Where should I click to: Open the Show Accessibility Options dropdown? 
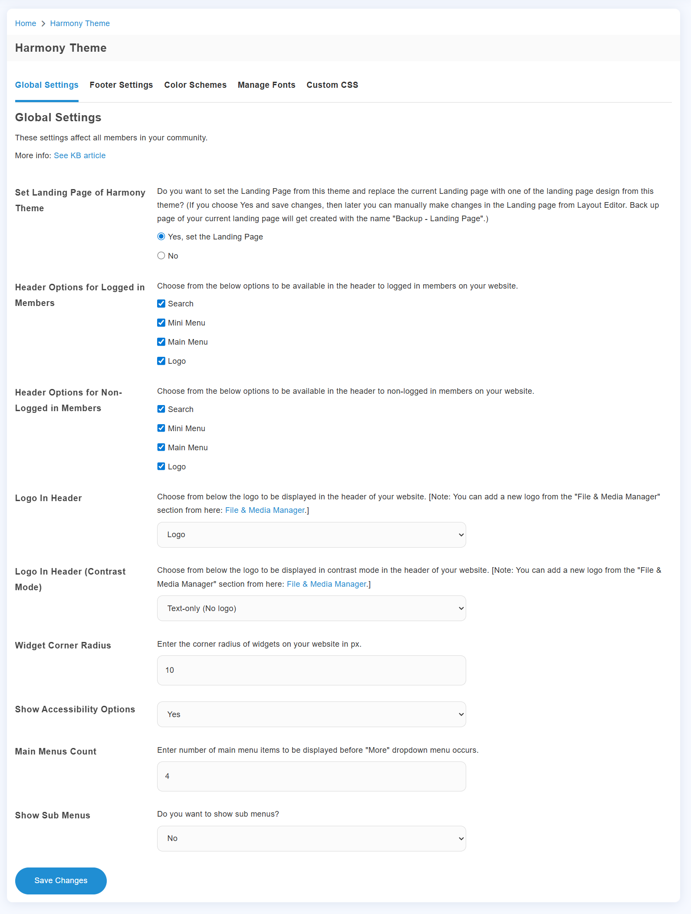pyautogui.click(x=312, y=715)
